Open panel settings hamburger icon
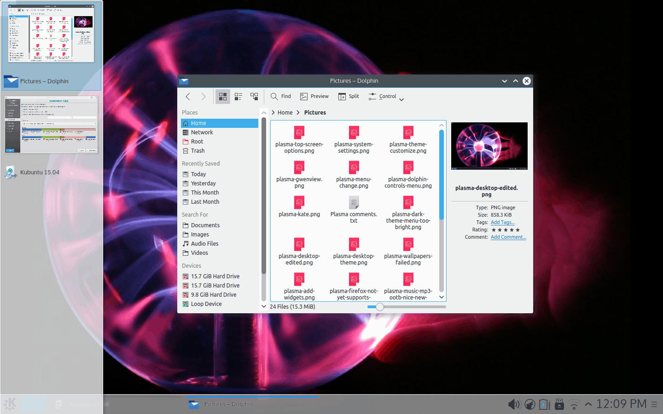This screenshot has height=414, width=663. [654, 404]
